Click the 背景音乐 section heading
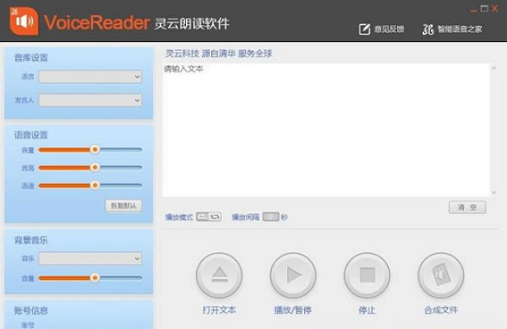Screen dimensions: 507x329 pos(31,240)
